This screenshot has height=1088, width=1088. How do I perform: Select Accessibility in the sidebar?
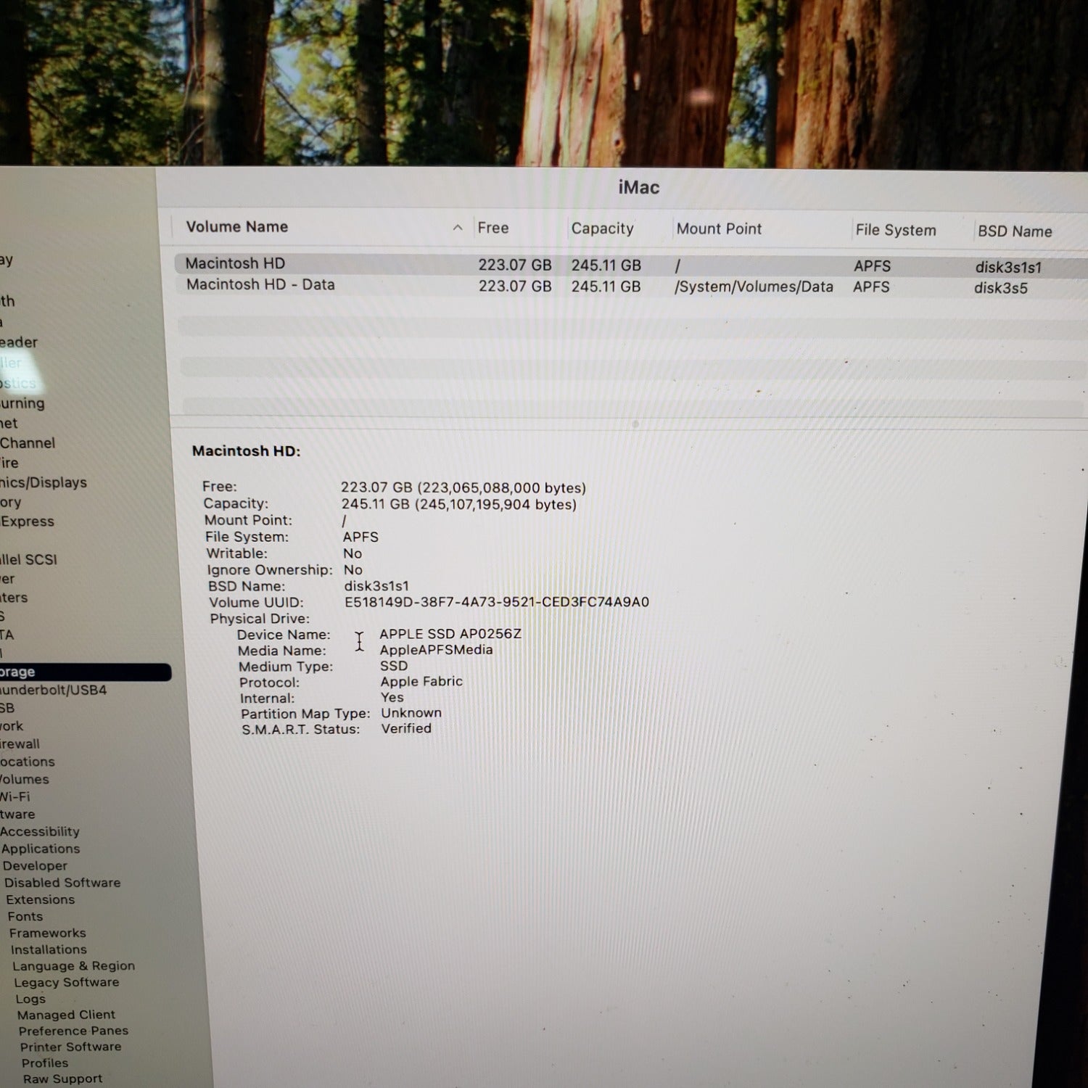(x=39, y=832)
